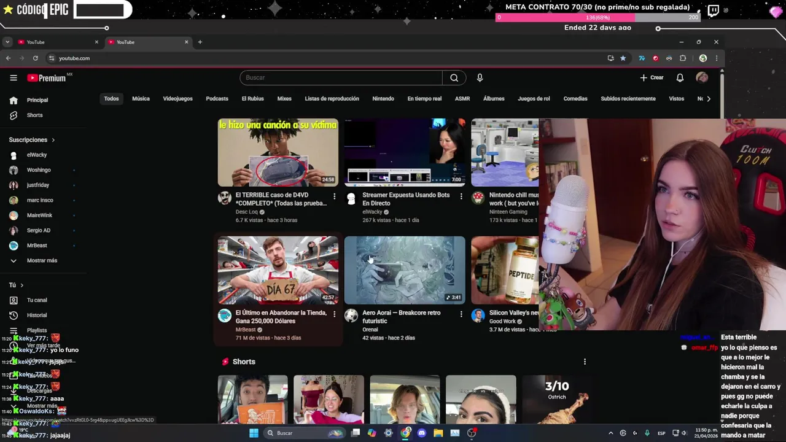Go back with the browser arrow

point(8,58)
